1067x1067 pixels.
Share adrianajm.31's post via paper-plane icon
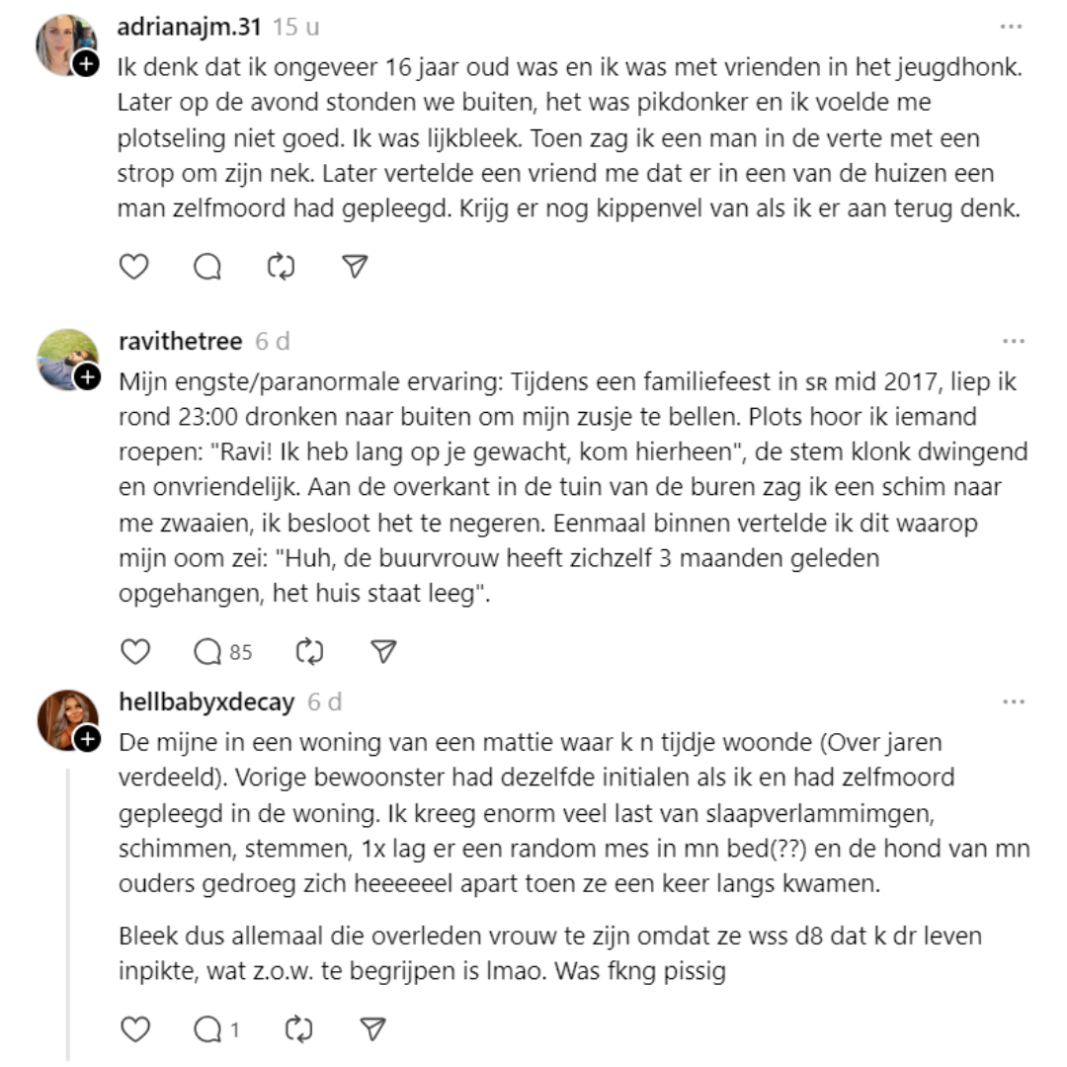tap(355, 267)
